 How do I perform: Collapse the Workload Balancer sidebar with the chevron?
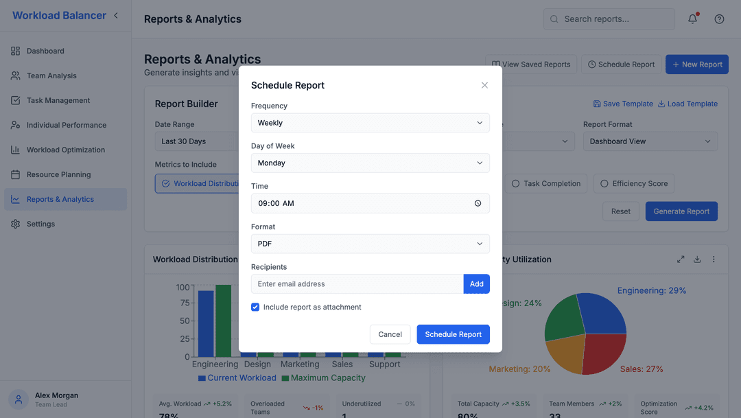tap(116, 14)
